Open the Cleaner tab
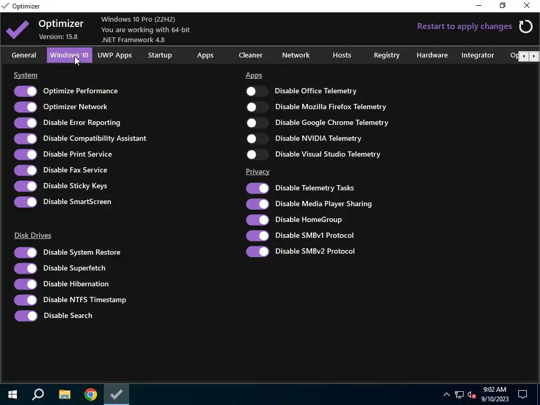Screen dimensions: 540x405 point(250,55)
